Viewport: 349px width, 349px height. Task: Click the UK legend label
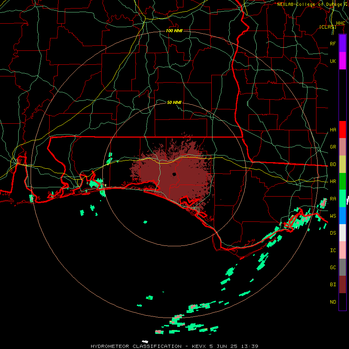click(x=333, y=61)
